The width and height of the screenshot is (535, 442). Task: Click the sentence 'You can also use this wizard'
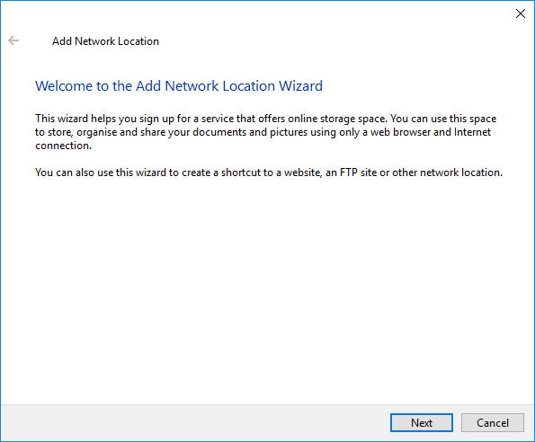click(269, 172)
